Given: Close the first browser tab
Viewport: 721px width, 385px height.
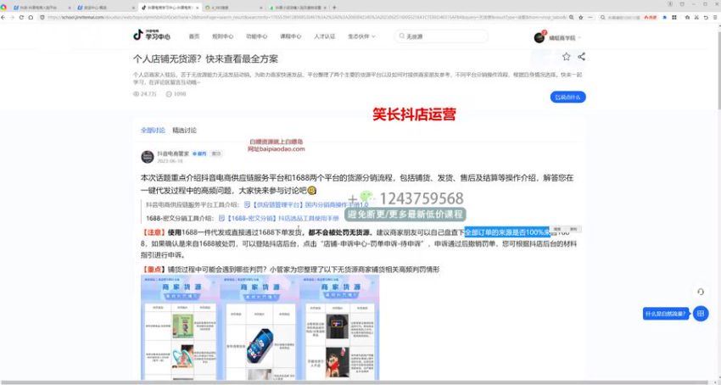Looking at the screenshot, I should [x=70, y=8].
